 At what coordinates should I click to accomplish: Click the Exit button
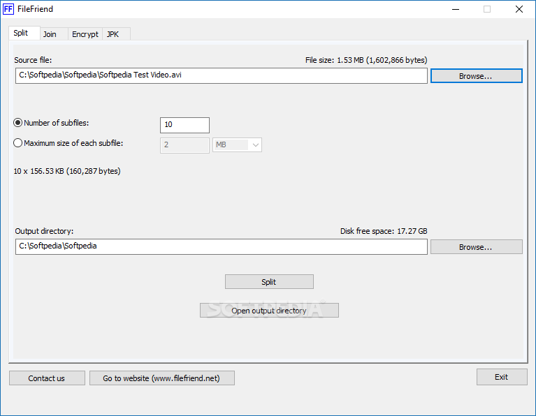(502, 377)
